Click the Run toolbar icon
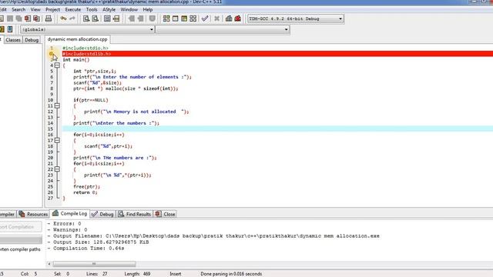493x277 pixels. pos(175,18)
